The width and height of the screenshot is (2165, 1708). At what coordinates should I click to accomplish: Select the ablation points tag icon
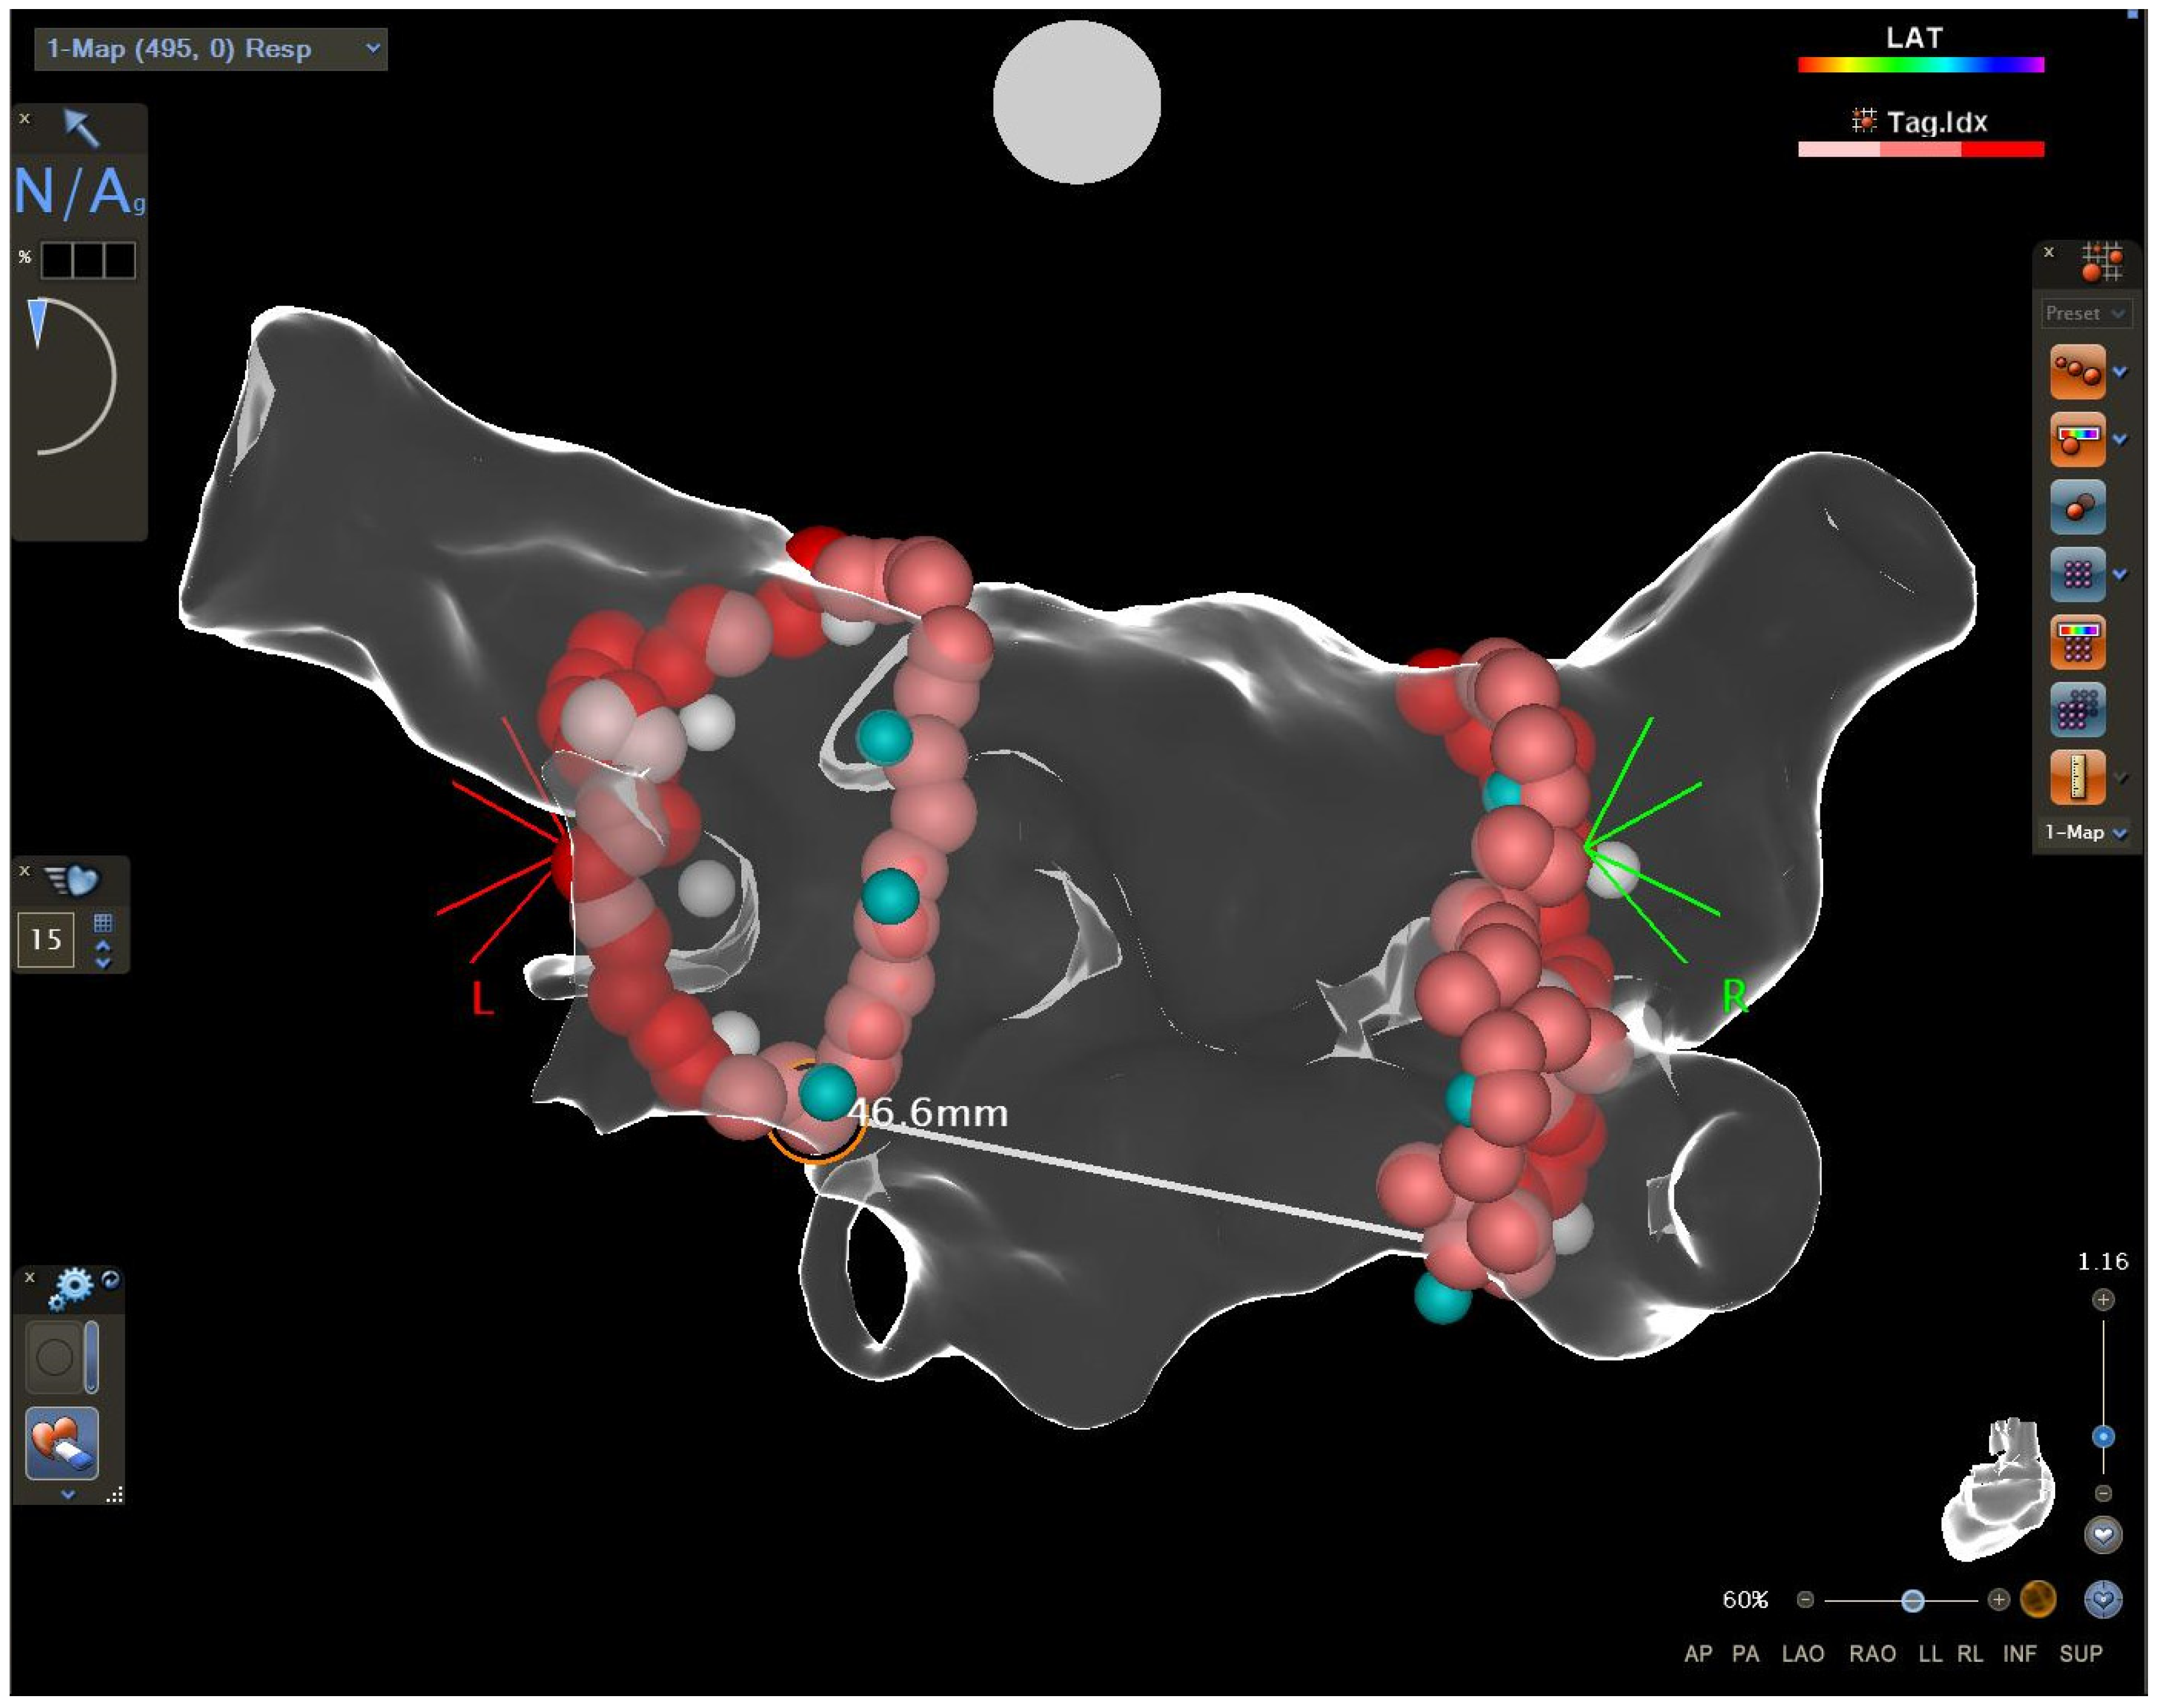(x=2077, y=372)
